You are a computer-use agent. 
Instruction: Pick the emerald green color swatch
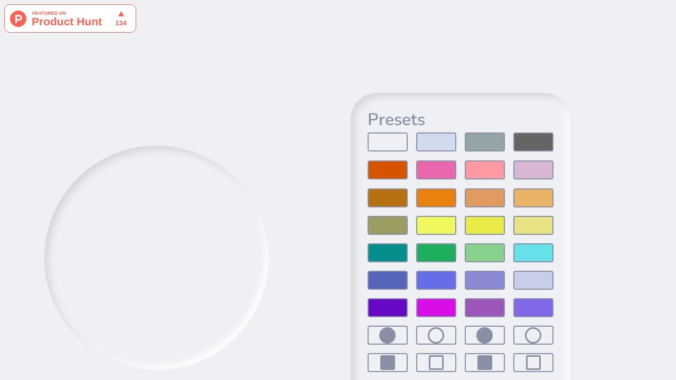(x=436, y=253)
